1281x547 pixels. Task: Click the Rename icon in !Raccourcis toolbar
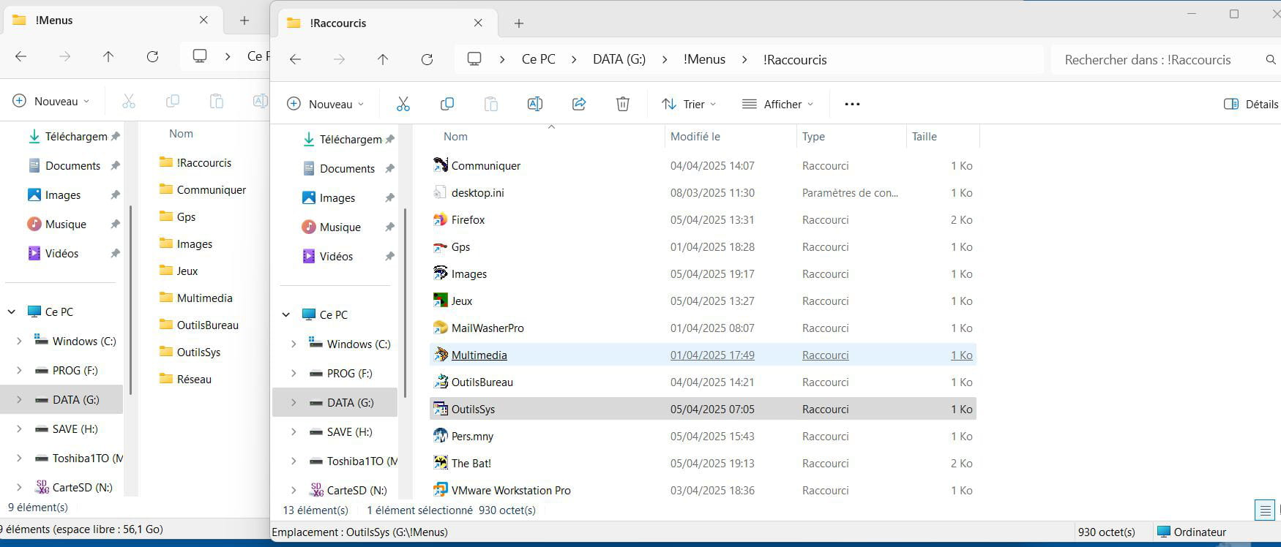[535, 104]
